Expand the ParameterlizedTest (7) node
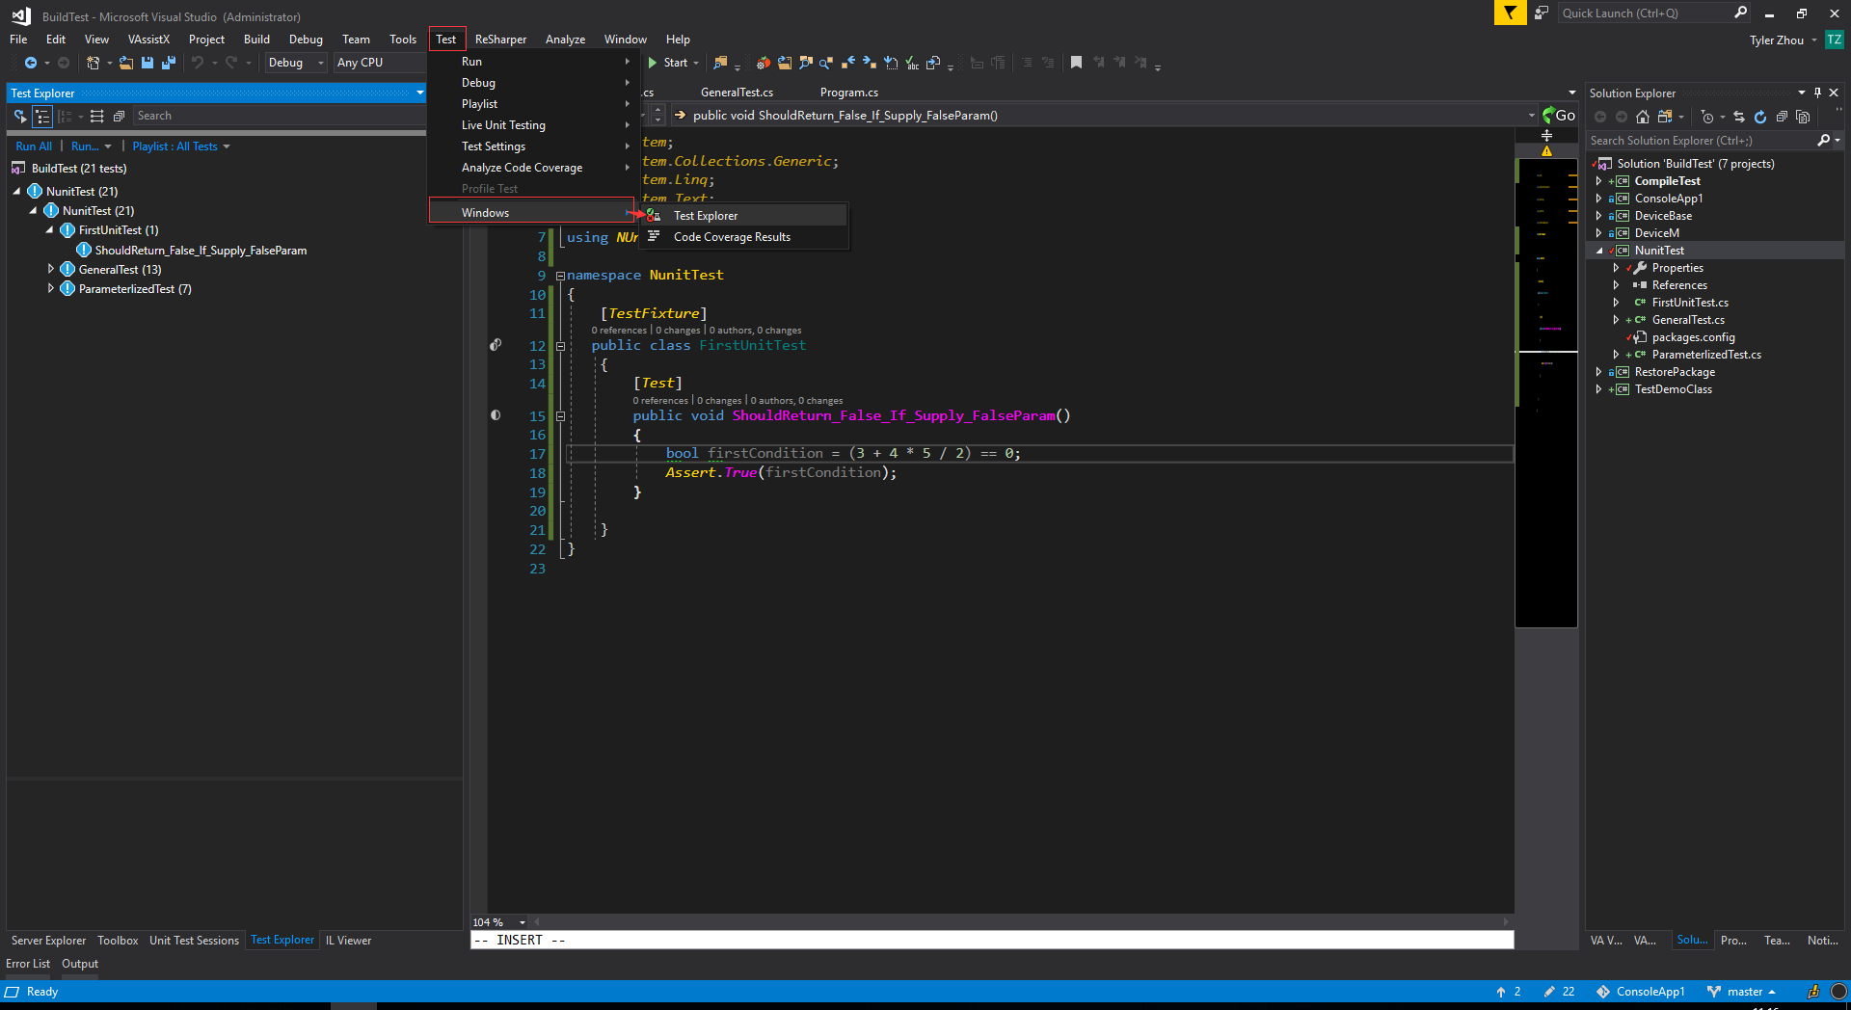 (x=51, y=289)
